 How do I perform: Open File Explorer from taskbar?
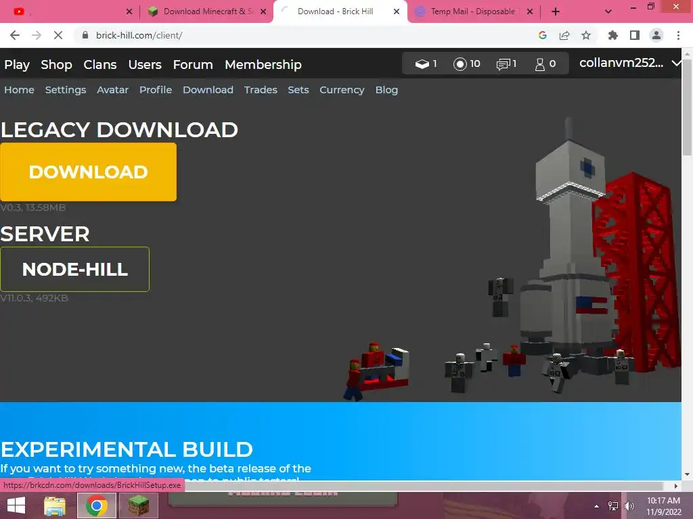55,505
